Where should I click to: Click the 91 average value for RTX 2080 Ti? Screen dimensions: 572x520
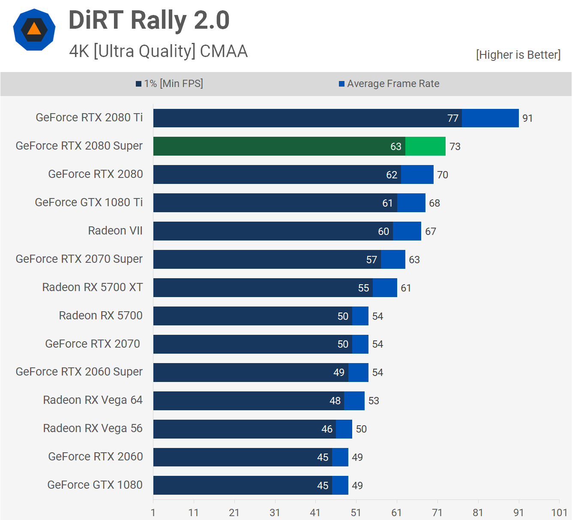pos(527,118)
